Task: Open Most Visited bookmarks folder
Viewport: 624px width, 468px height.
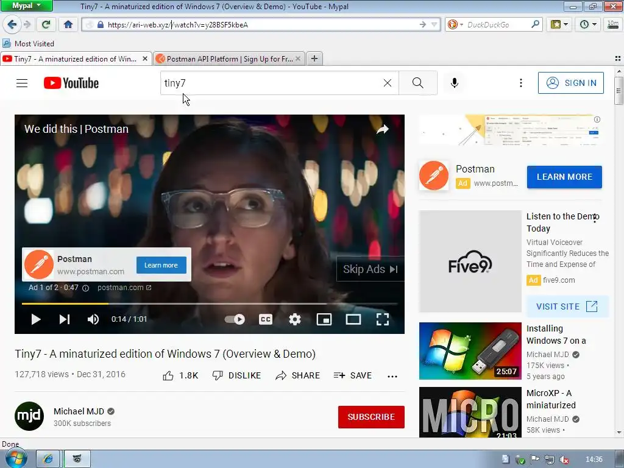Action: pos(28,44)
